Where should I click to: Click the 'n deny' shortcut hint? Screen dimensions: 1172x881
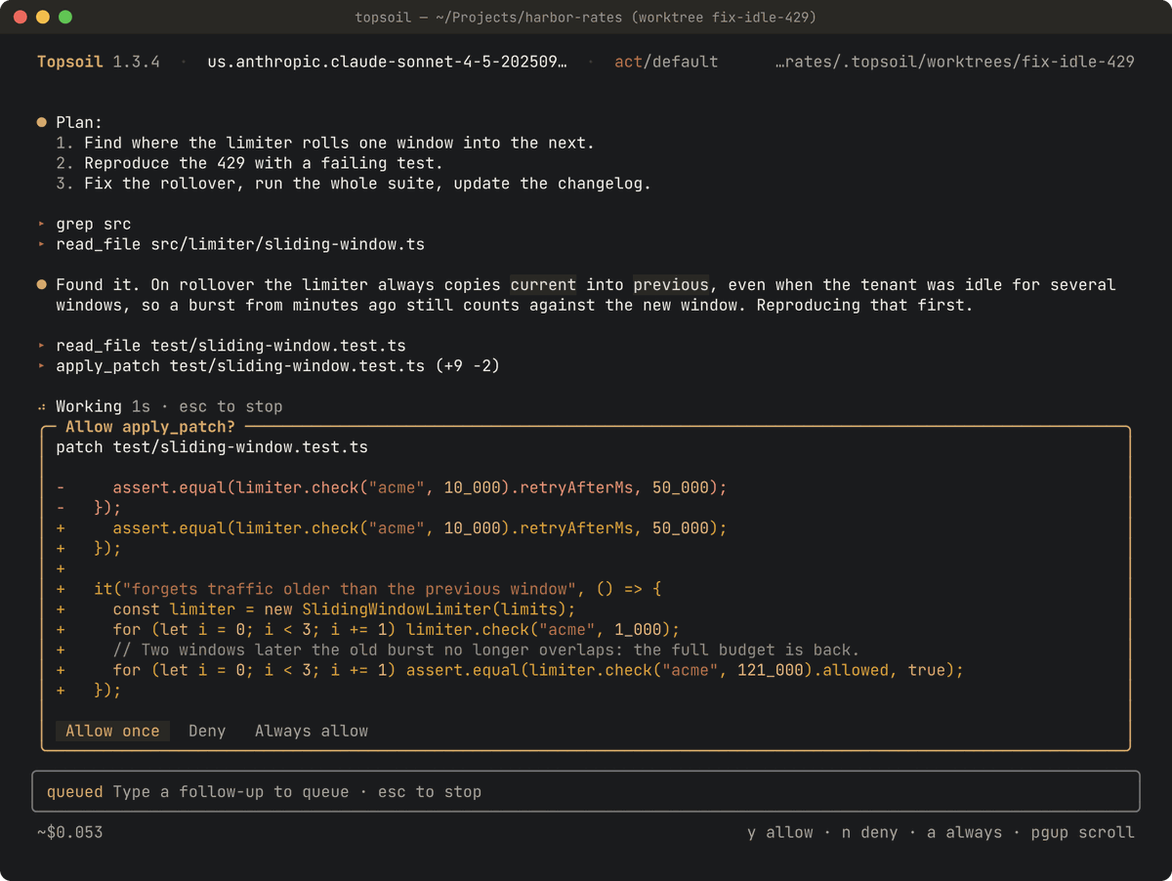[869, 832]
